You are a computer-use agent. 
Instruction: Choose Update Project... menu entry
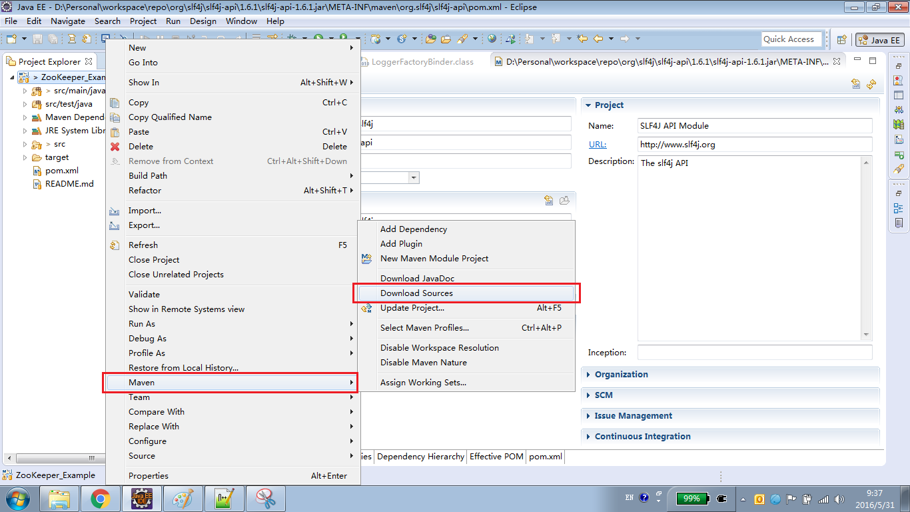click(x=466, y=308)
